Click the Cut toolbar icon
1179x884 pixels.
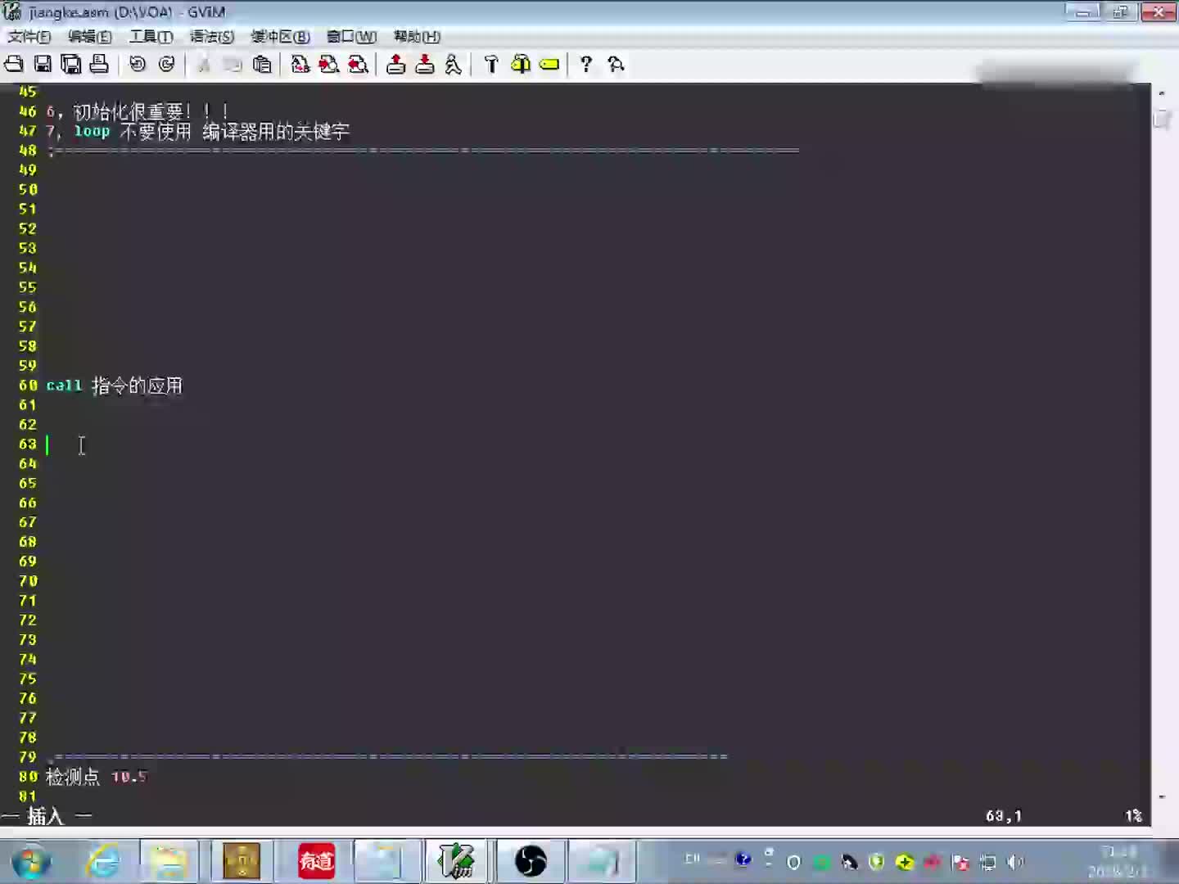(x=204, y=64)
